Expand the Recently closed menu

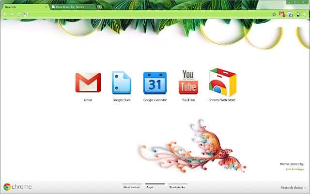(x=294, y=188)
